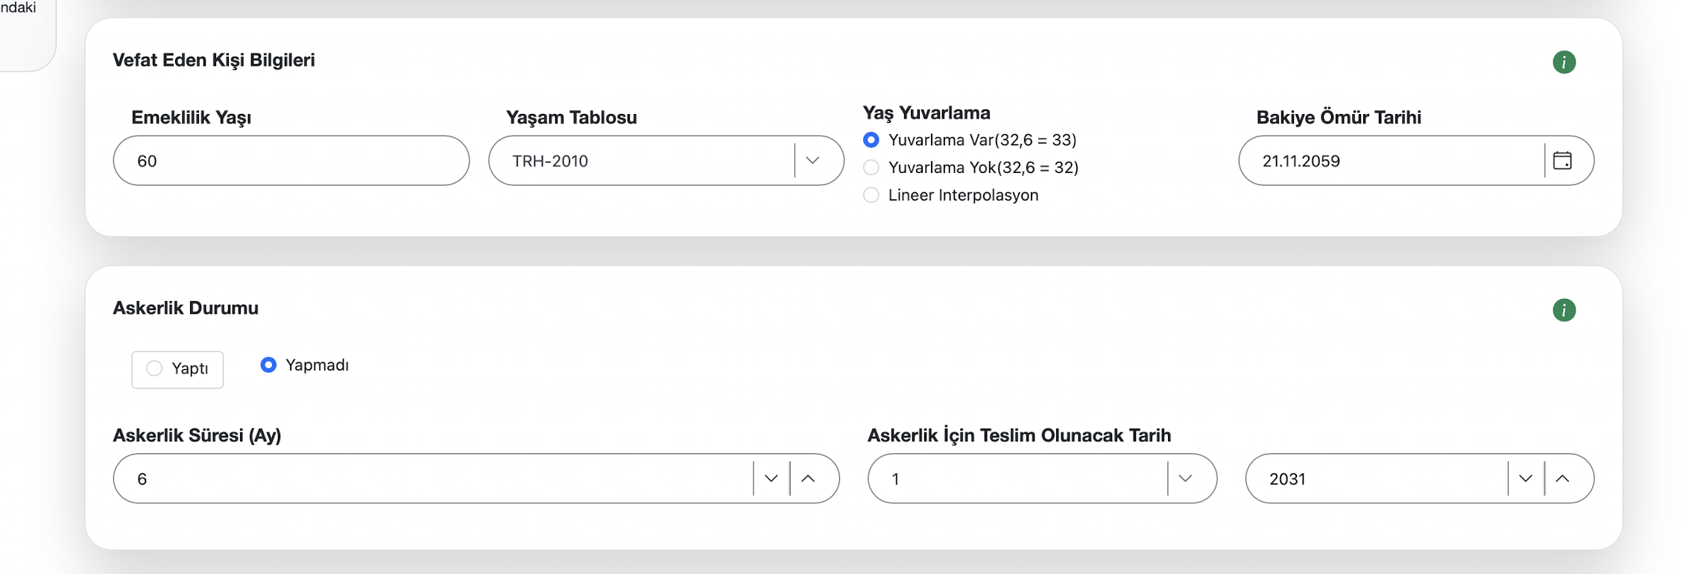
Task: Decrease Askerlik Süresi value with down chevron
Action: pos(771,479)
